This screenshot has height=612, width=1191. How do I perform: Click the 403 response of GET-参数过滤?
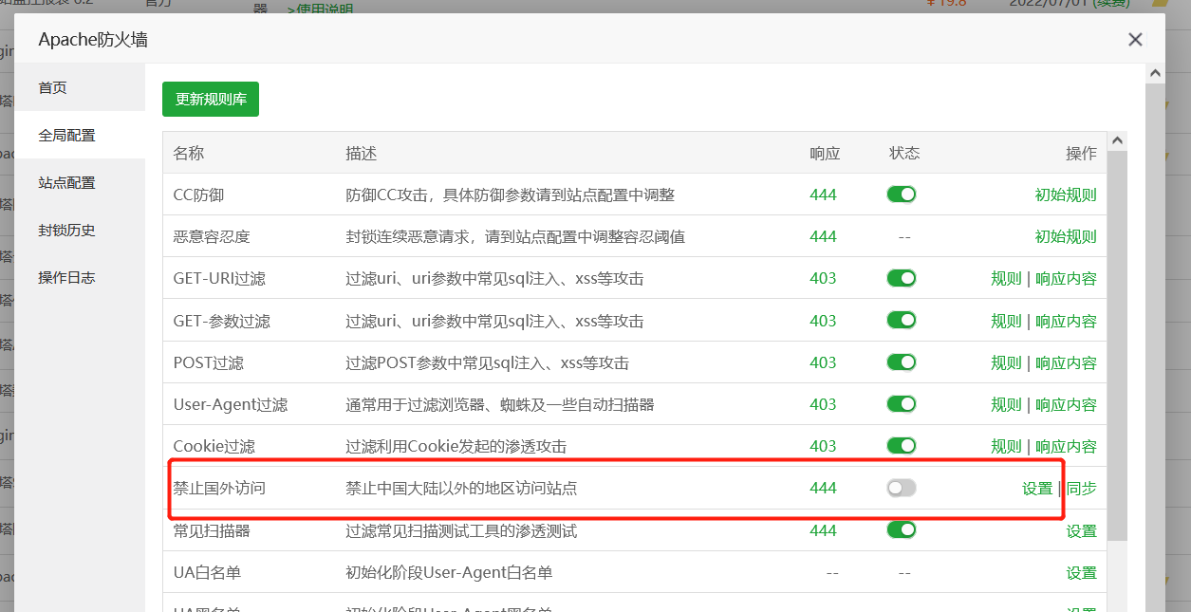pos(823,321)
